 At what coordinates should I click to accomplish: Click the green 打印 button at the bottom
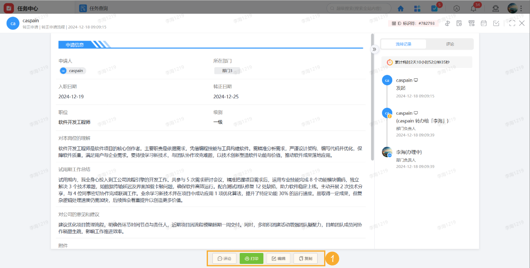(252, 258)
